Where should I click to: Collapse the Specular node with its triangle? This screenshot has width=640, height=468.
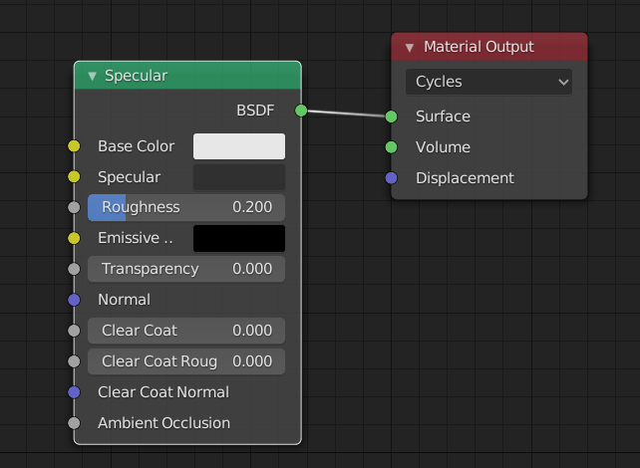(x=93, y=76)
